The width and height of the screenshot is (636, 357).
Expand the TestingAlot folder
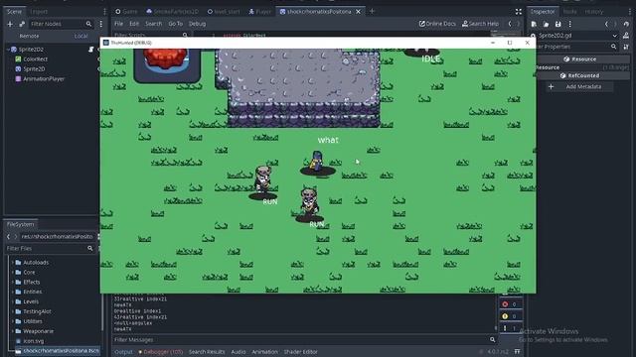(x=12, y=311)
